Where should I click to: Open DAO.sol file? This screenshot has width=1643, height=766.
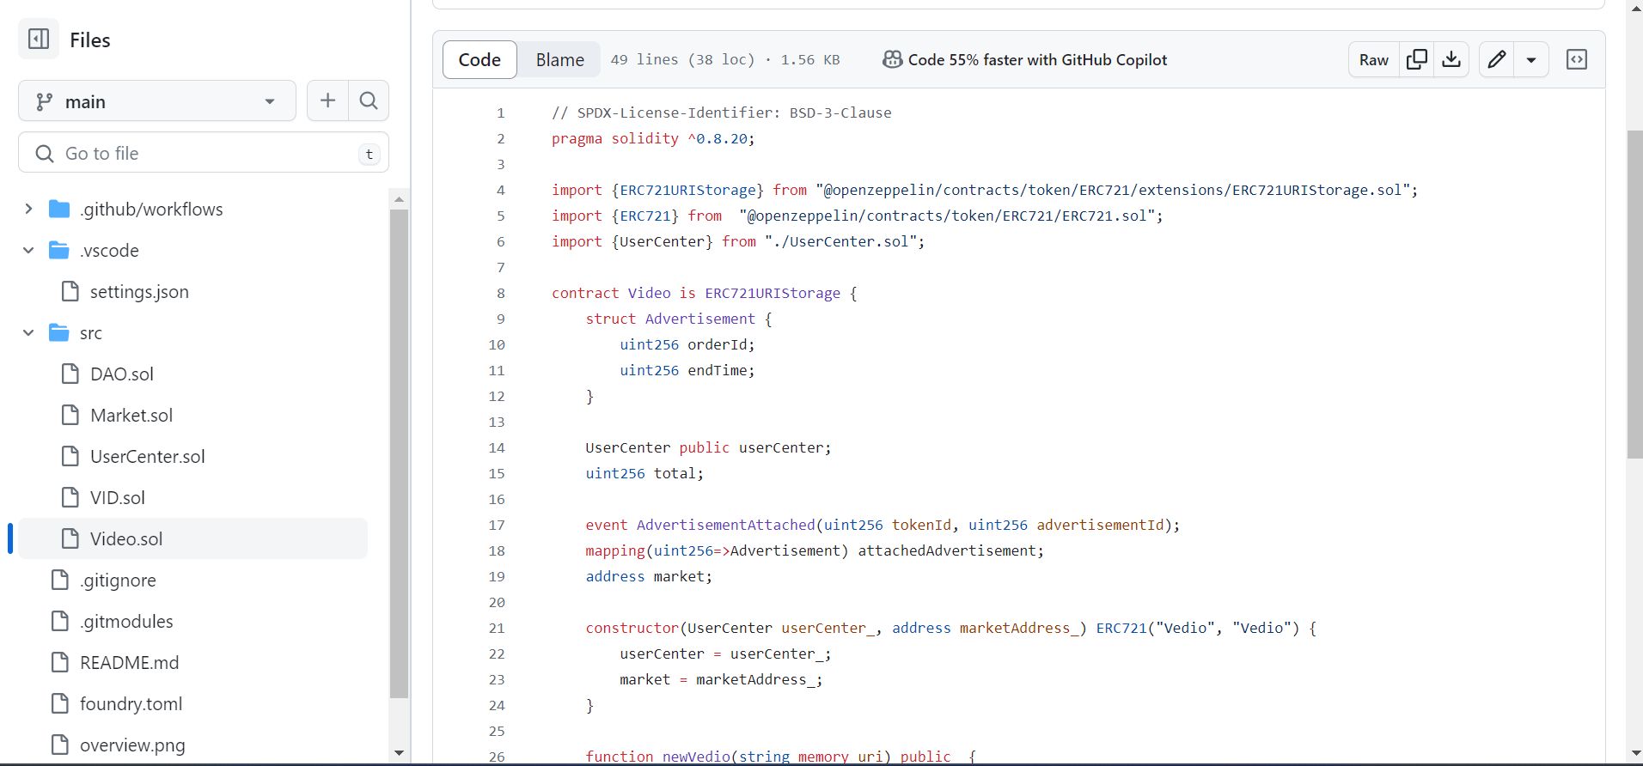tap(122, 374)
